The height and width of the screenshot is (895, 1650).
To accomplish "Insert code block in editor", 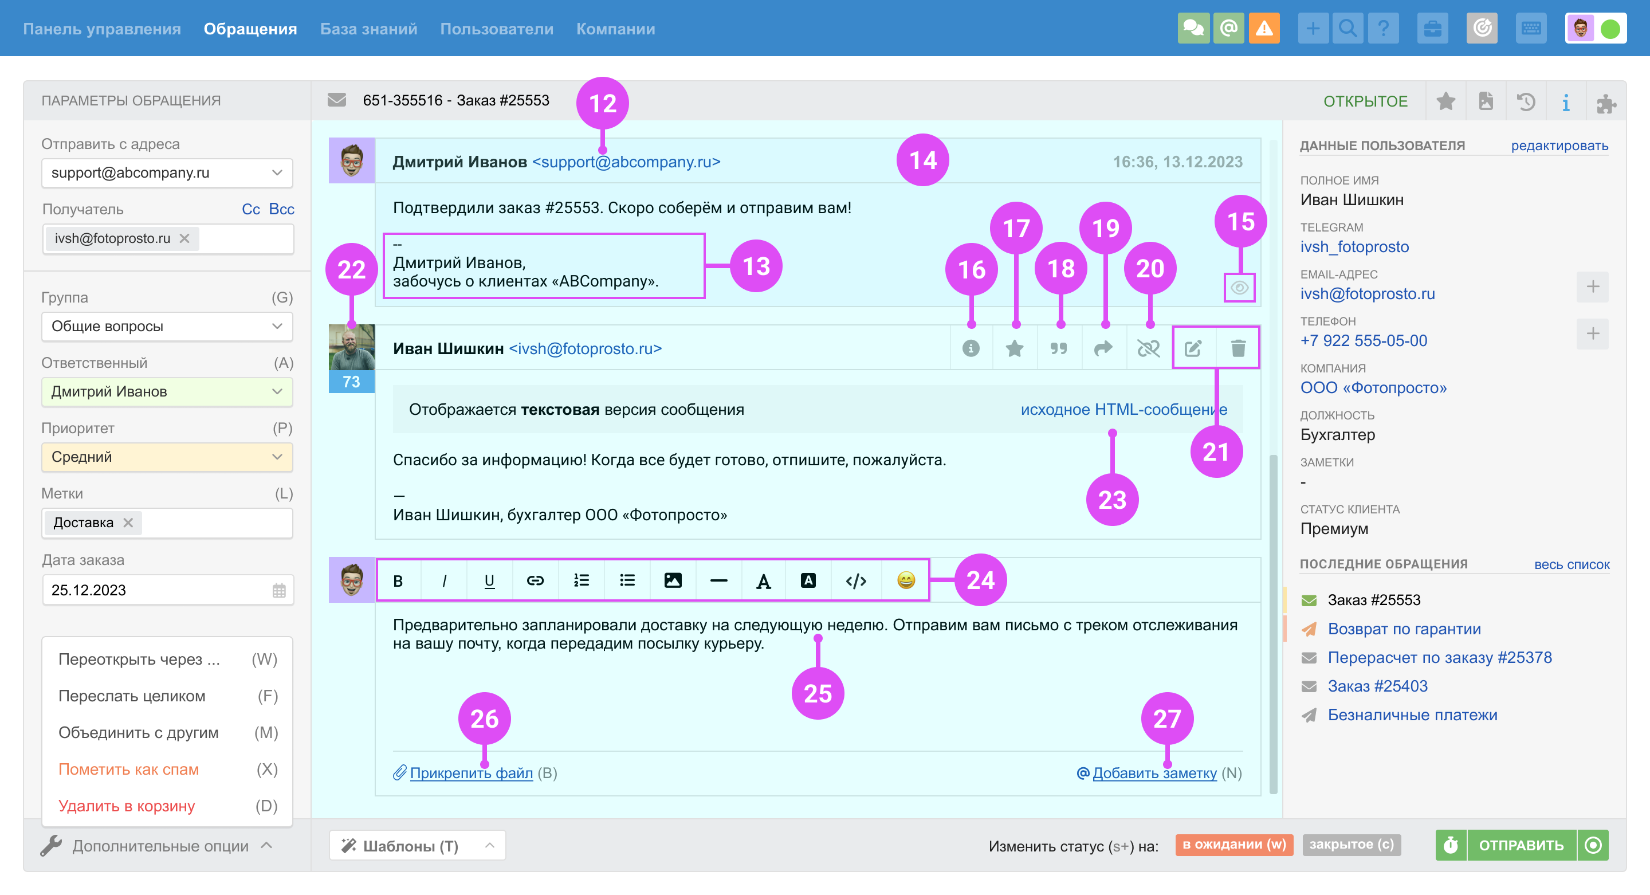I will (856, 580).
